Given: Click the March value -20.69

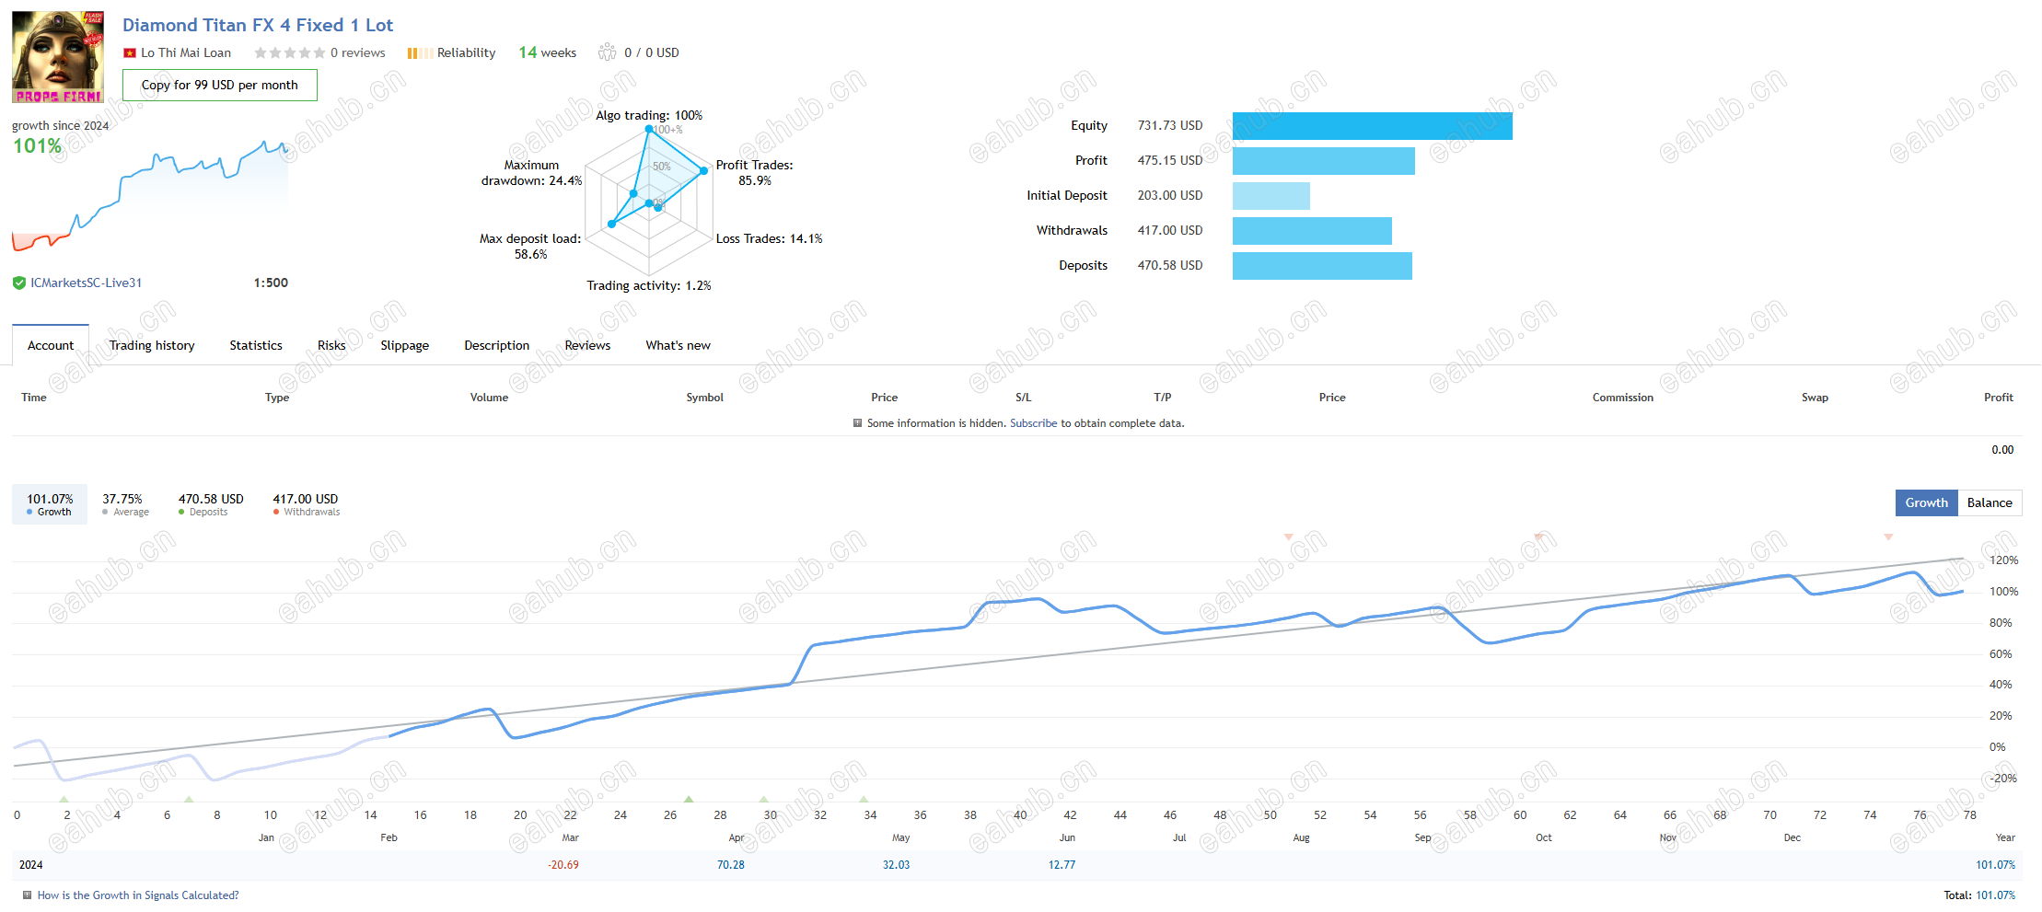Looking at the screenshot, I should 563,865.
